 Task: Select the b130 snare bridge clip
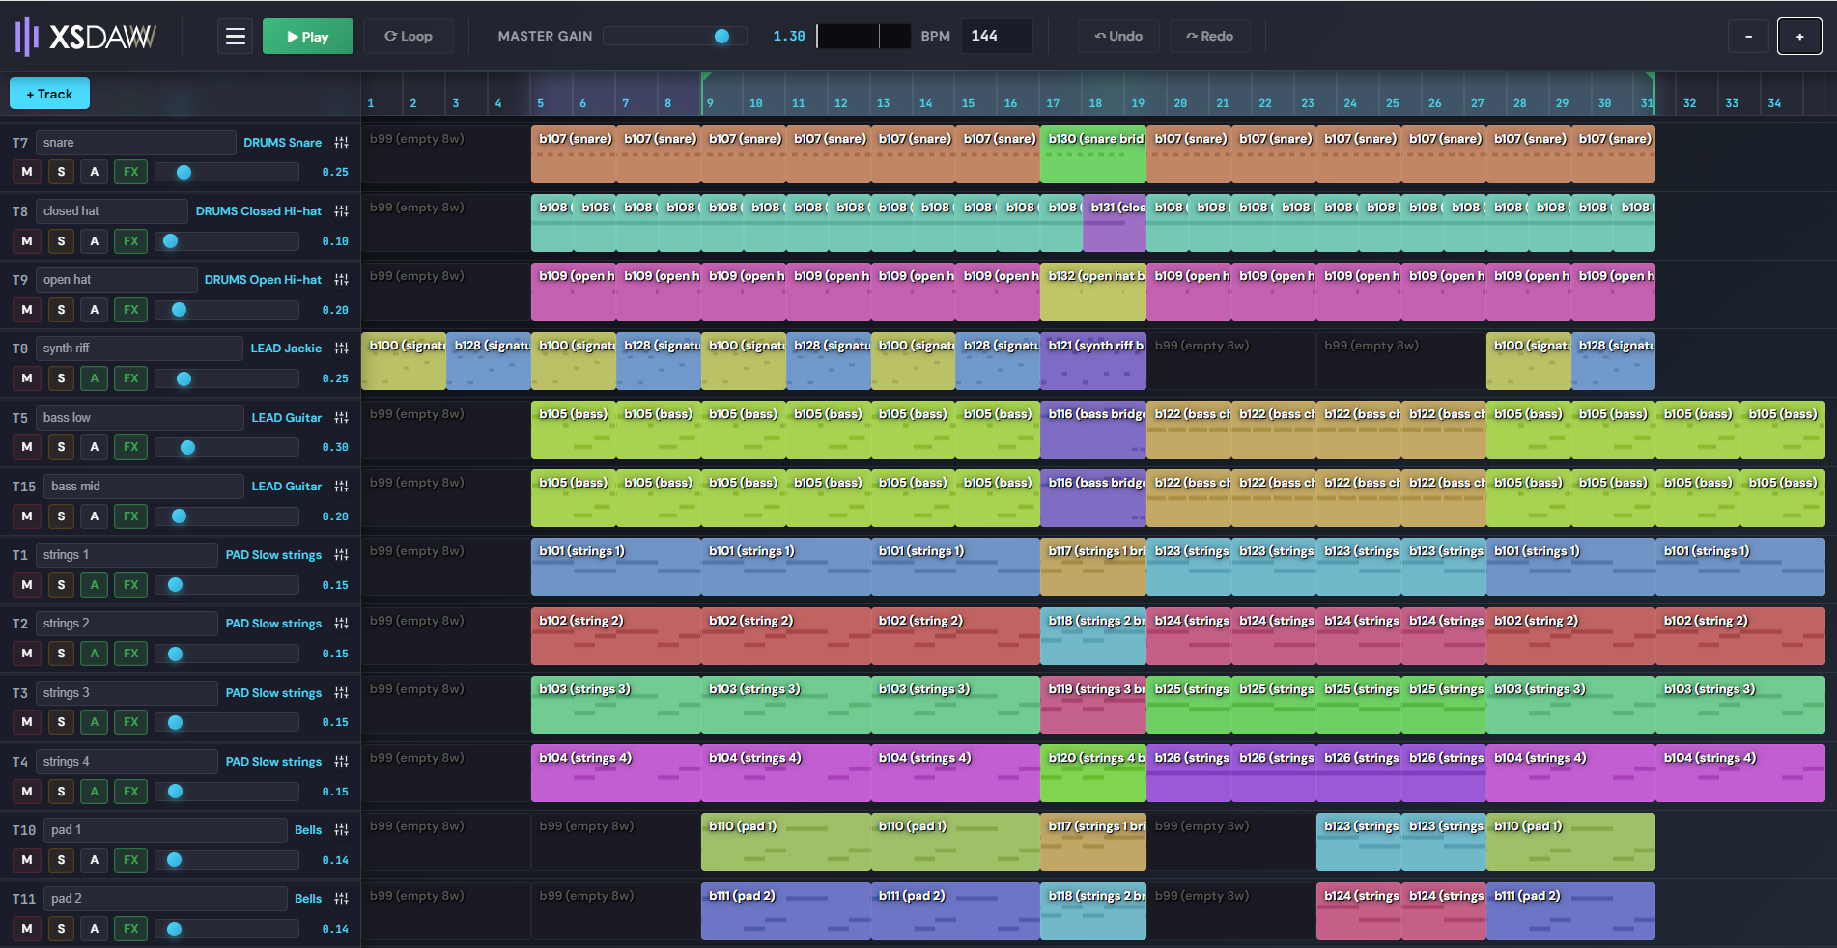pyautogui.click(x=1091, y=154)
